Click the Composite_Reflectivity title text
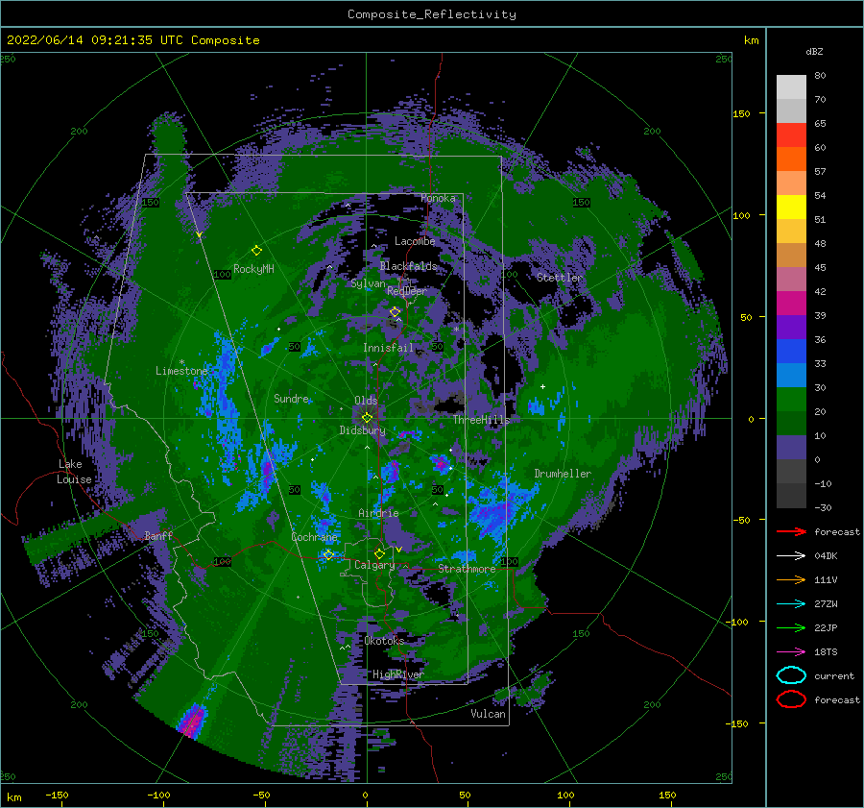Viewport: 864px width, 808px height. [x=431, y=14]
